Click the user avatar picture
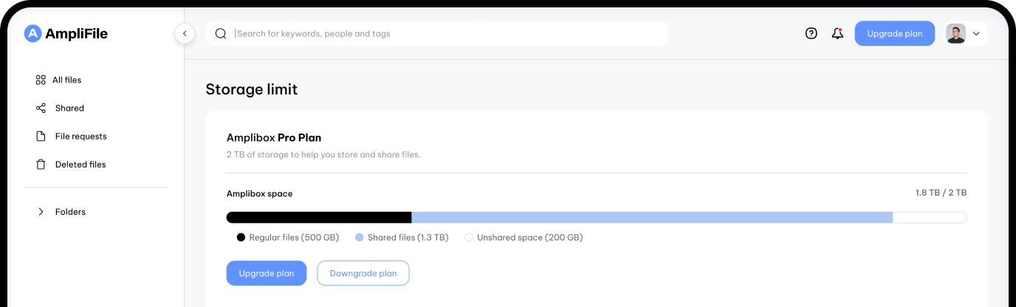Screen dimensions: 1016x307 [x=955, y=33]
